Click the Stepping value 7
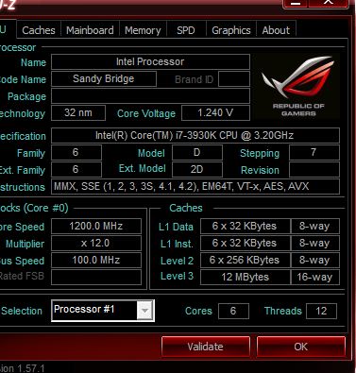The width and height of the screenshot is (356, 373). pos(314,153)
